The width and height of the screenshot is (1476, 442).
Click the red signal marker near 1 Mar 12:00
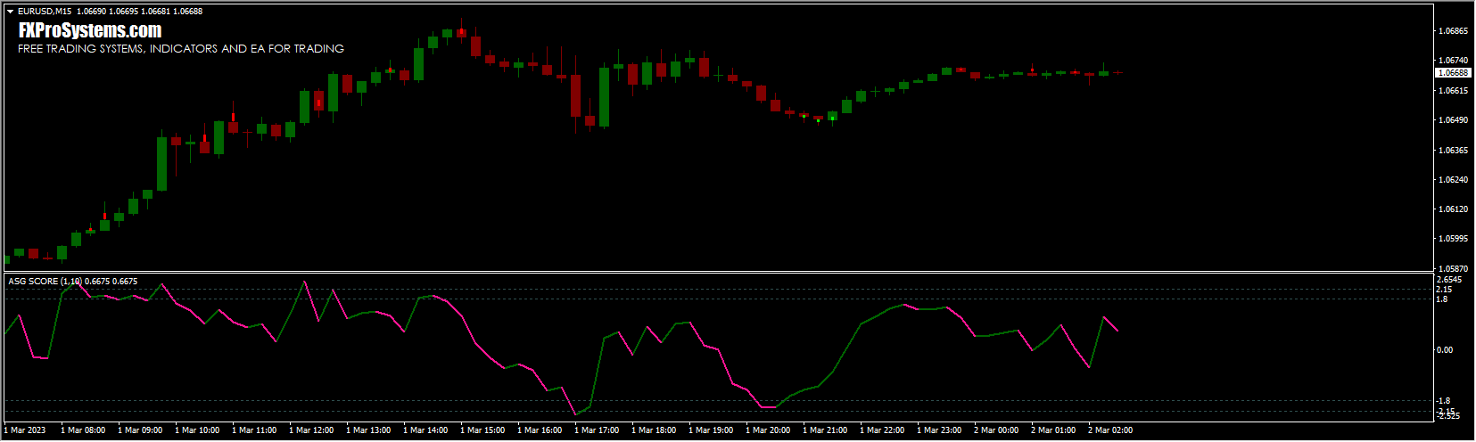click(318, 102)
